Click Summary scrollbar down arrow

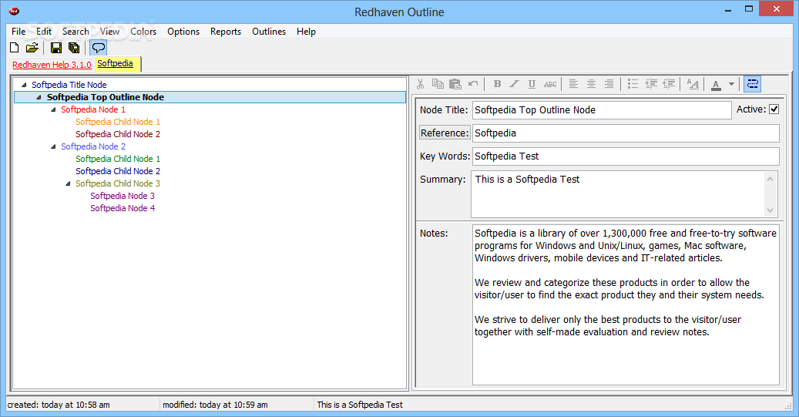[770, 210]
